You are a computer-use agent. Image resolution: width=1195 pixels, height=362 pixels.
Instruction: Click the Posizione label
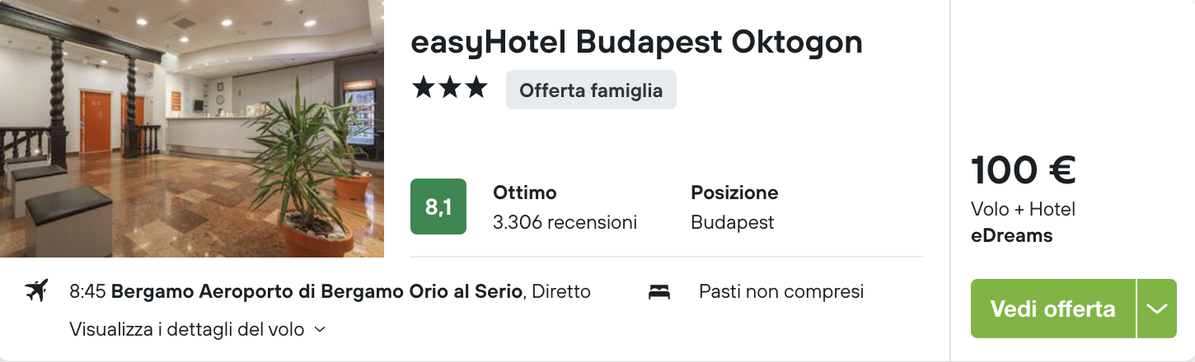[x=734, y=193]
